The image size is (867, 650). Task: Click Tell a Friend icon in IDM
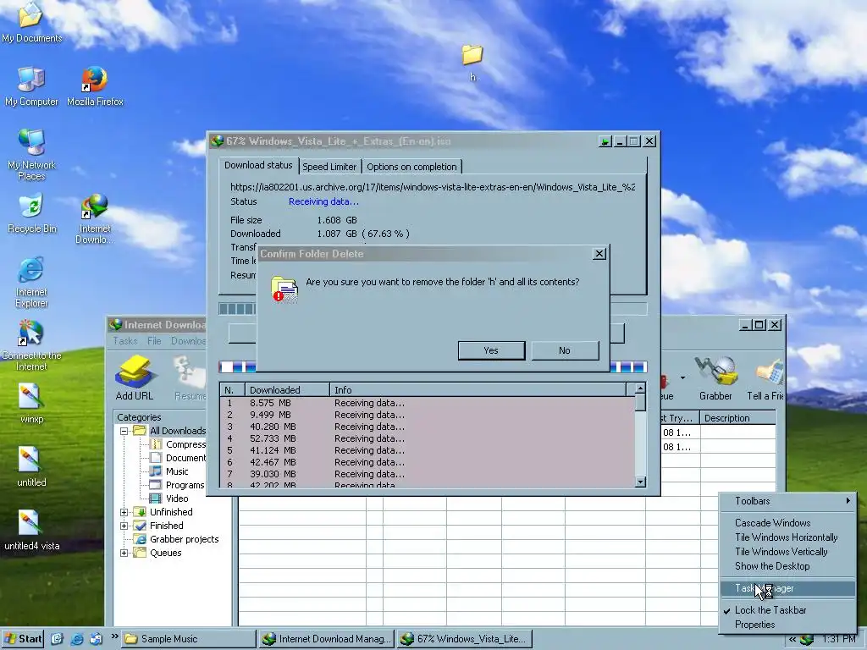click(765, 379)
